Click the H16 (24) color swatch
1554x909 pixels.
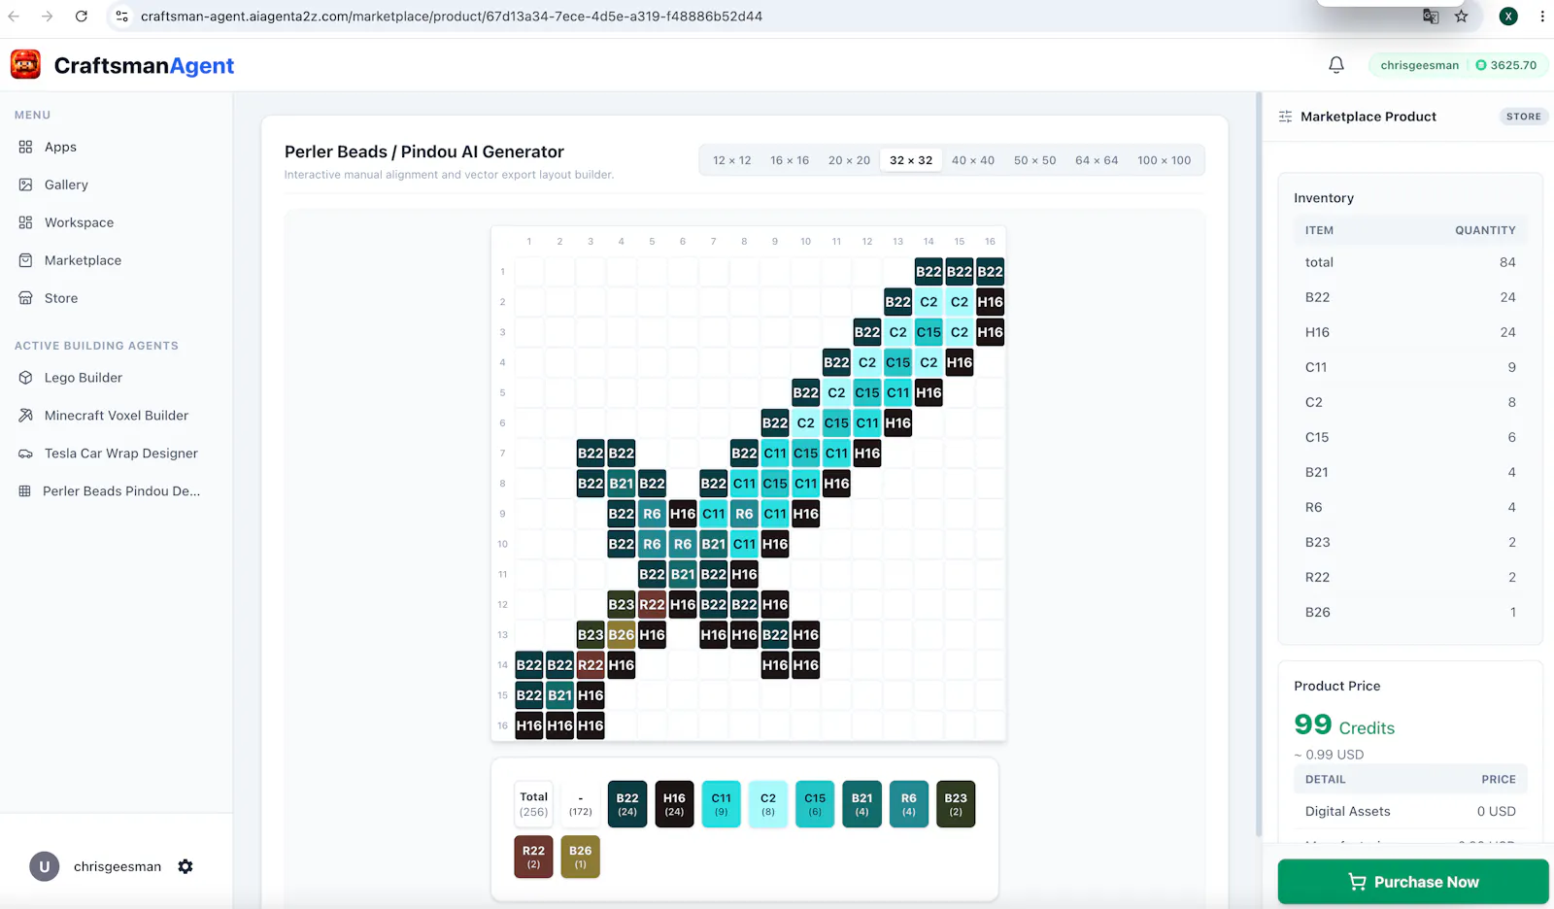(x=674, y=804)
